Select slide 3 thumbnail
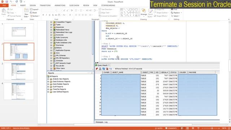Viewport: 231px width, 130px height. (19, 71)
